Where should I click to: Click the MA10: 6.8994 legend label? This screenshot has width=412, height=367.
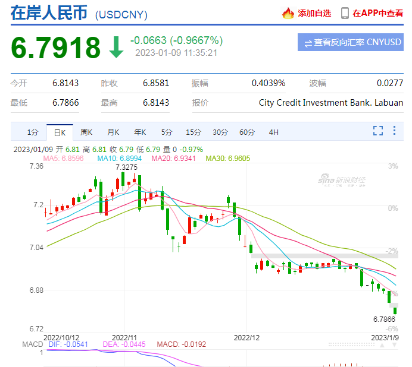119,159
